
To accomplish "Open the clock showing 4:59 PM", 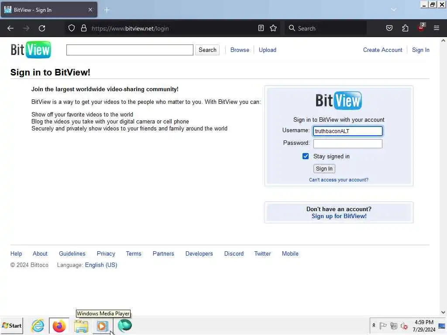I will click(x=424, y=325).
